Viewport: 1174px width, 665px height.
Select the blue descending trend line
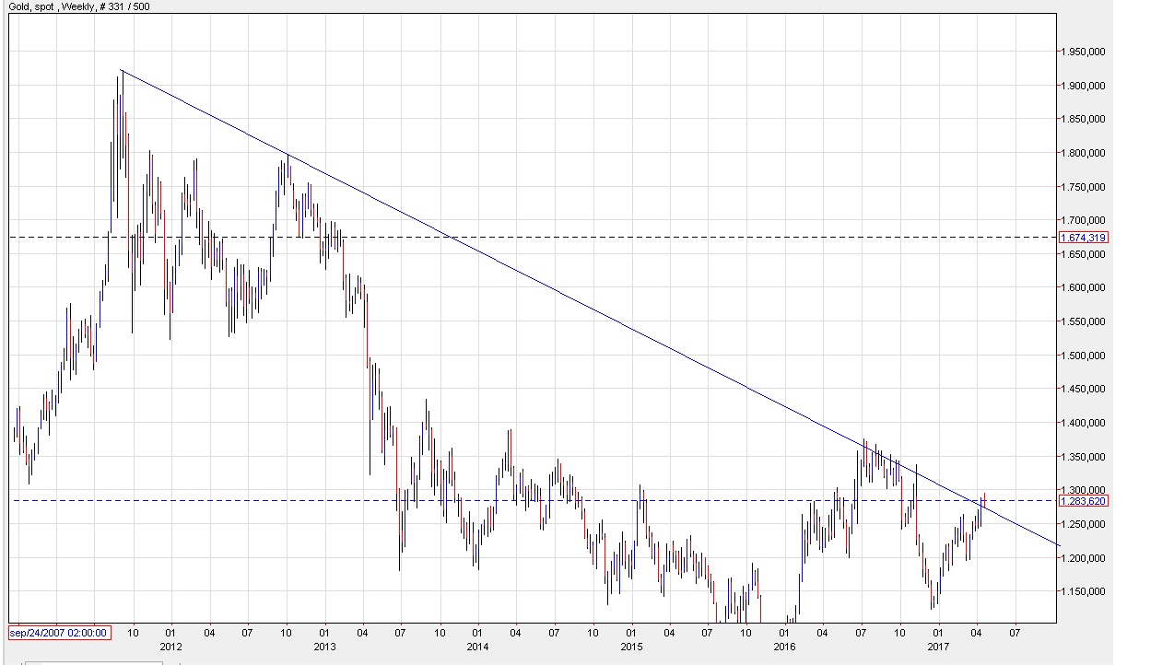point(590,309)
